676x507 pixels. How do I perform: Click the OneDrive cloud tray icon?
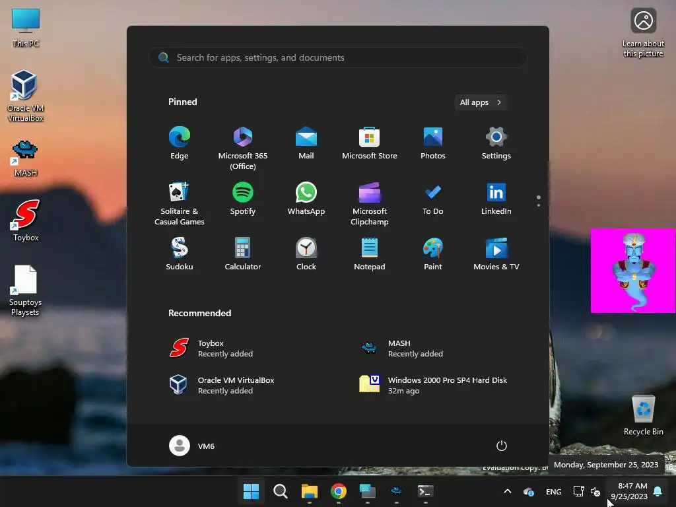(x=529, y=491)
